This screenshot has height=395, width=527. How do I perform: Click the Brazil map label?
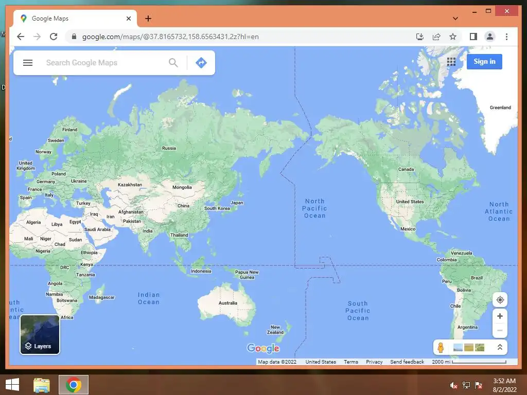[477, 278]
